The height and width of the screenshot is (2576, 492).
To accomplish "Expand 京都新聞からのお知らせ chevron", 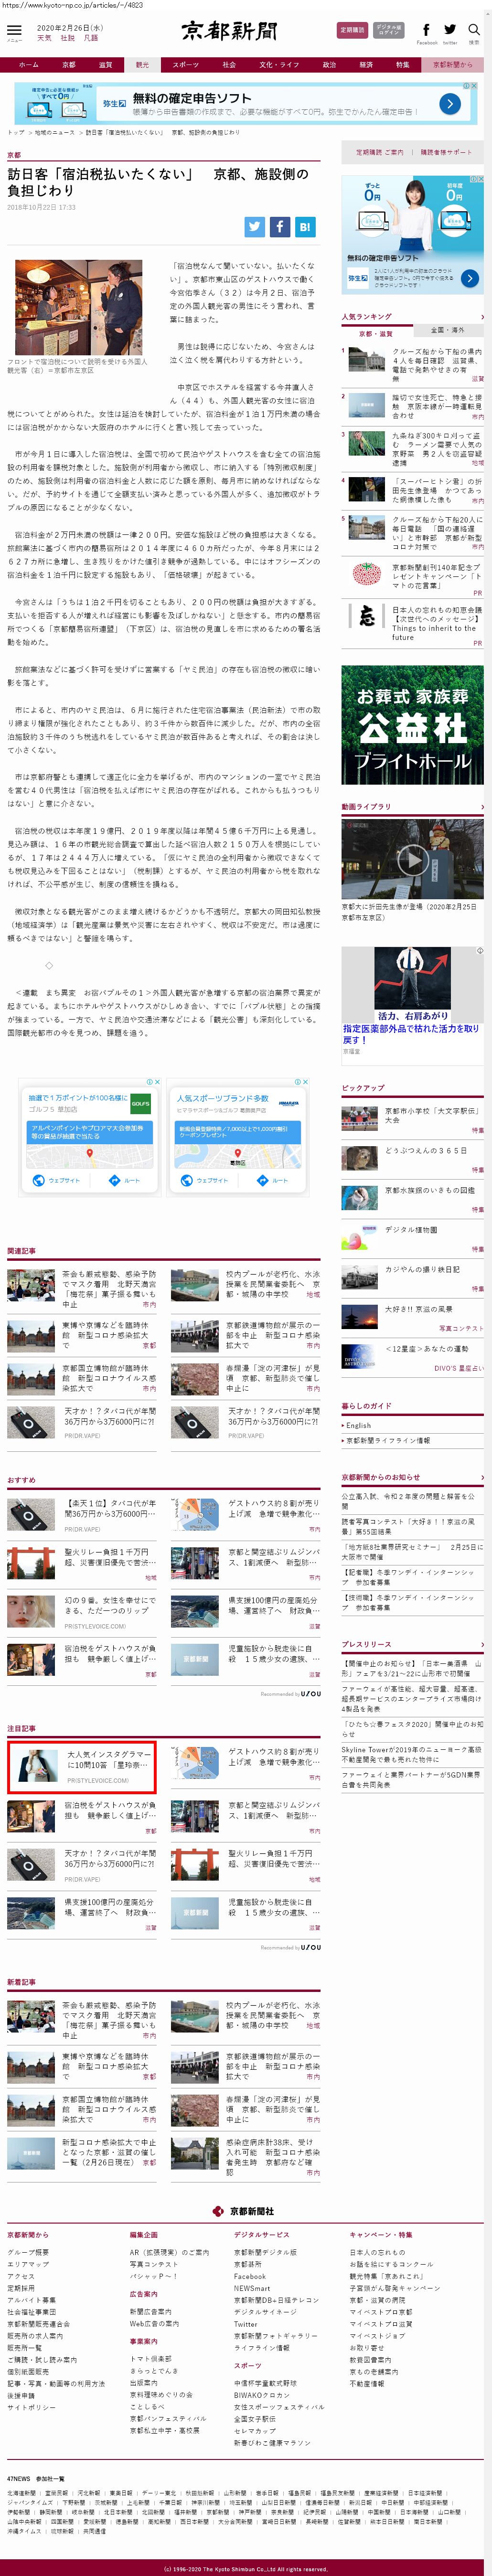I will (x=482, y=1477).
